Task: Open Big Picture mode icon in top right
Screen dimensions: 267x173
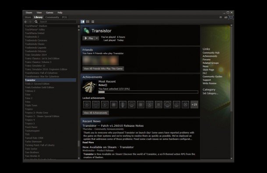Action: click(x=231, y=17)
